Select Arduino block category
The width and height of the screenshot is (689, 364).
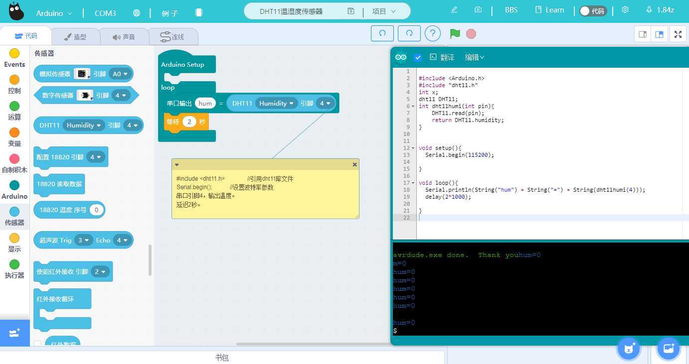click(14, 190)
